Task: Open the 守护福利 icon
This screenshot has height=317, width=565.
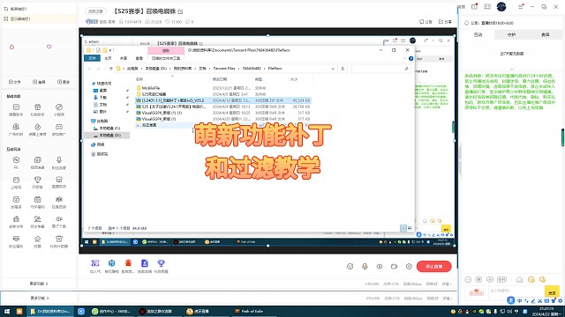Action: coord(37,200)
